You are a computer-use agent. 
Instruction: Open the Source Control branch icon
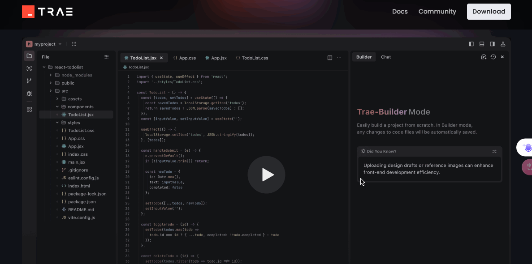point(29,81)
